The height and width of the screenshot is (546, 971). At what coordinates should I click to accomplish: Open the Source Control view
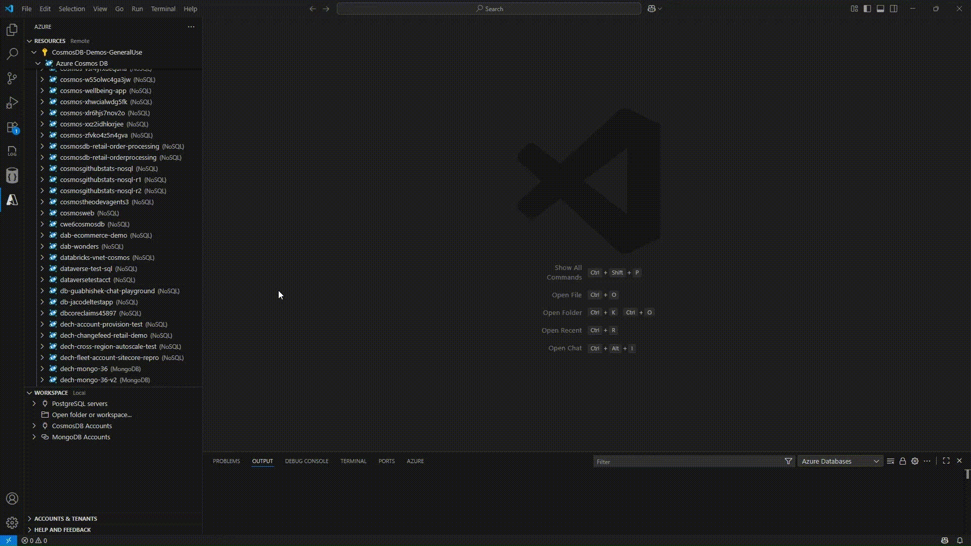coord(12,78)
